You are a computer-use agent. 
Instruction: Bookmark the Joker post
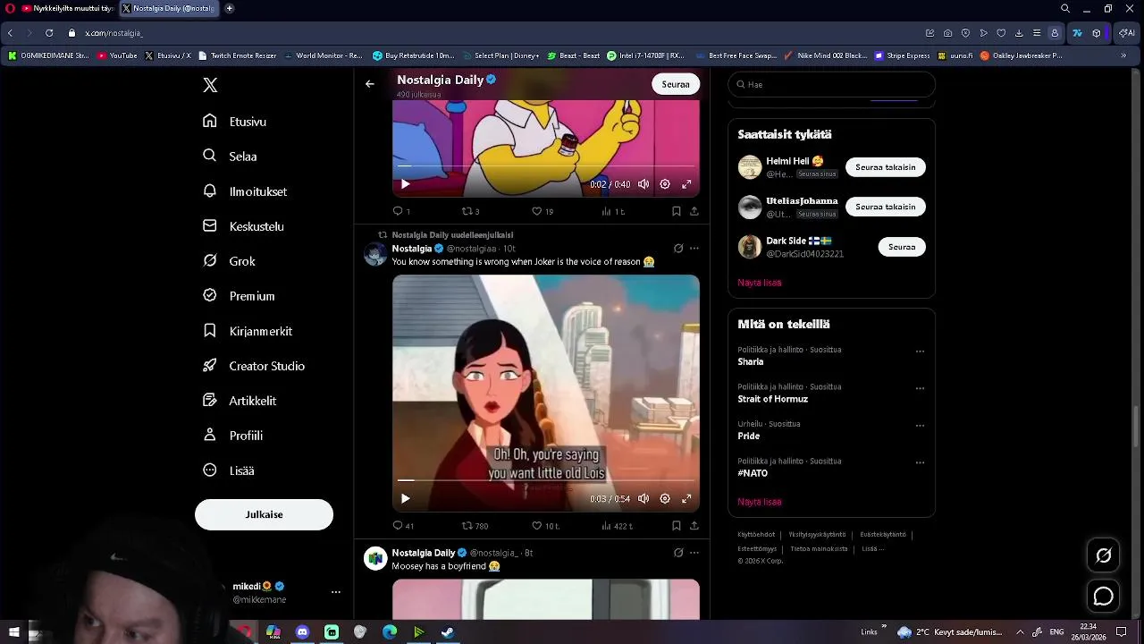pos(677,526)
